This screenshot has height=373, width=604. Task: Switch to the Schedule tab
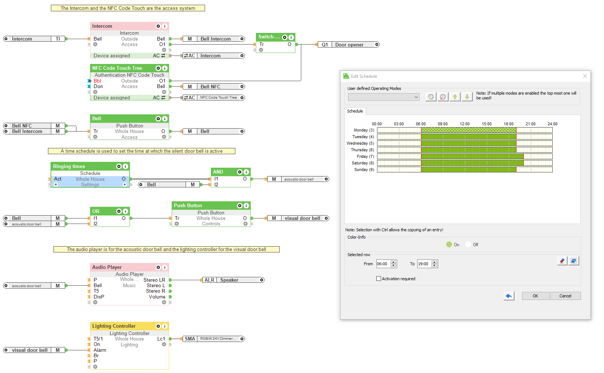point(355,111)
